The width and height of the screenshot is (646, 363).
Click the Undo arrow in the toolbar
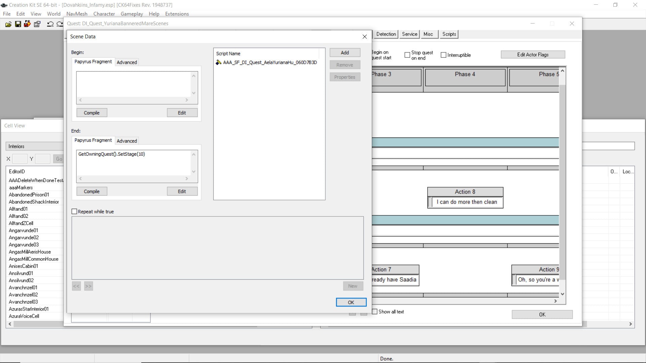coord(50,24)
